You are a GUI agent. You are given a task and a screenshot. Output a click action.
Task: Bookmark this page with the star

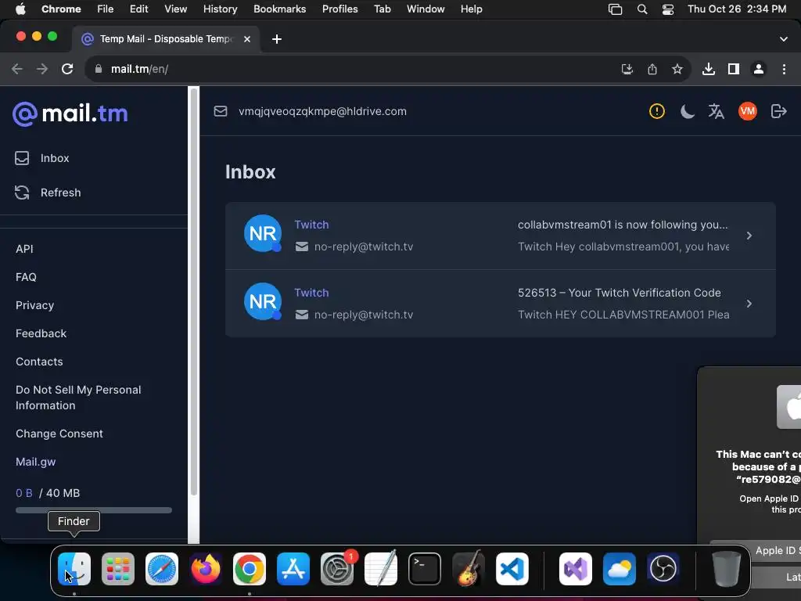tap(677, 69)
